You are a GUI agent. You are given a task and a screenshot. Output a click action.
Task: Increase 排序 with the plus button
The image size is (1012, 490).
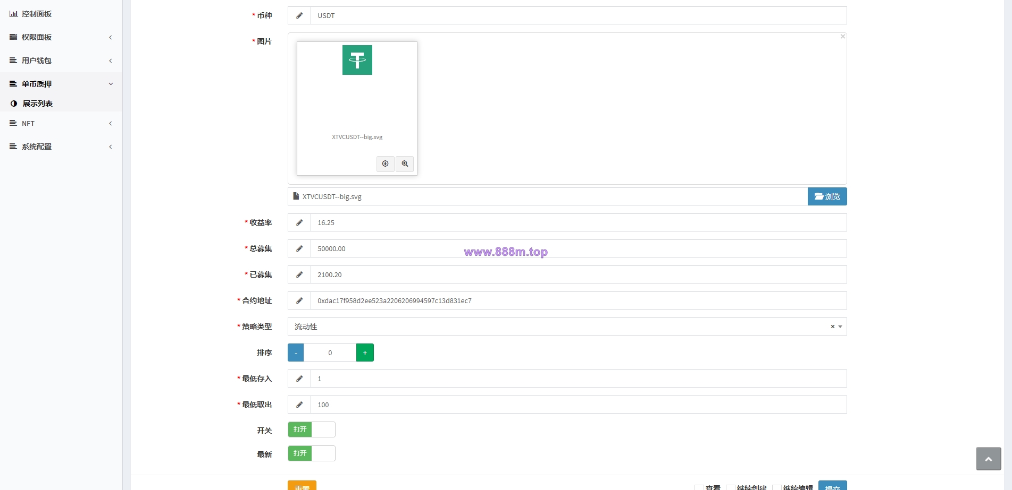(365, 353)
